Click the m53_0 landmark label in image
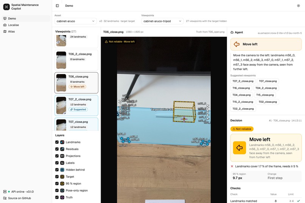The width and height of the screenshot is (305, 203). click(x=121, y=134)
